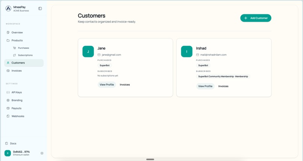303x161 pixels.
Task: Click the Docs book icon
Action: click(6, 143)
